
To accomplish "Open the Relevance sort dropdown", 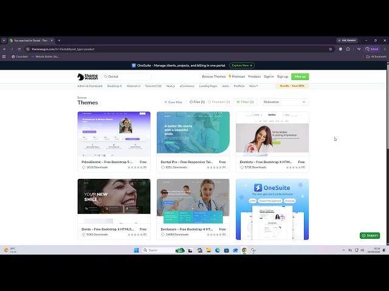I will (x=284, y=102).
